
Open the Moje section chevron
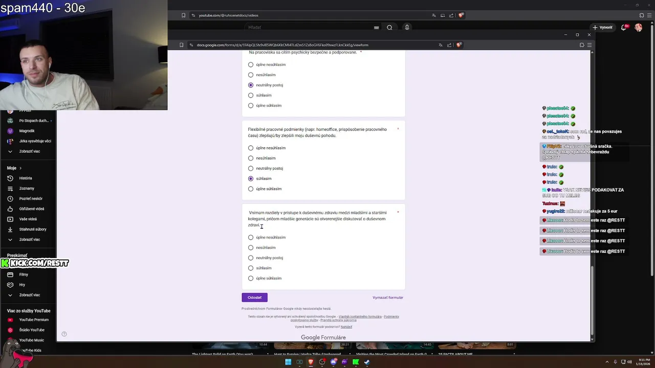click(21, 168)
